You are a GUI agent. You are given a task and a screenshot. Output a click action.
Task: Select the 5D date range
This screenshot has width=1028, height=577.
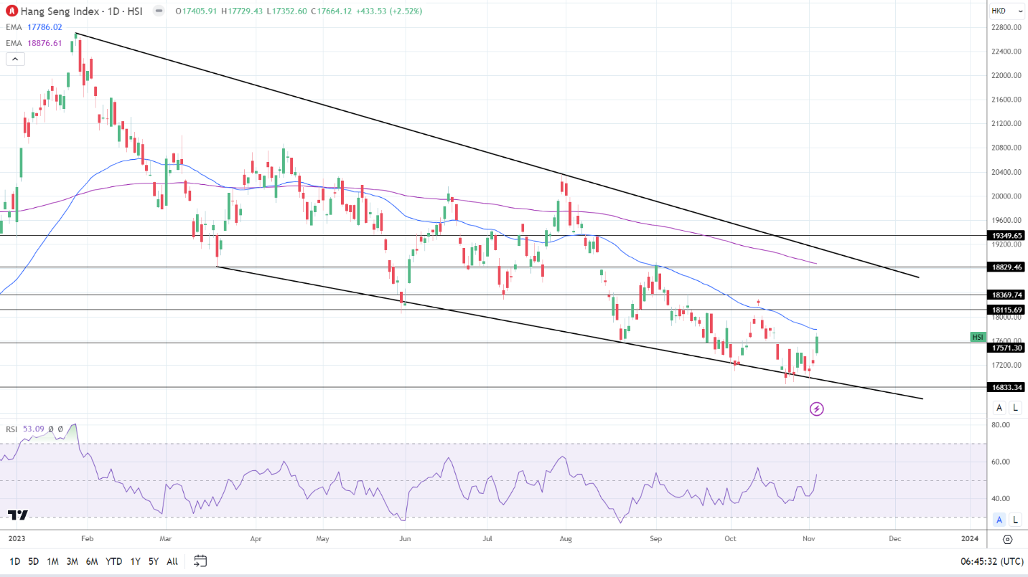34,561
